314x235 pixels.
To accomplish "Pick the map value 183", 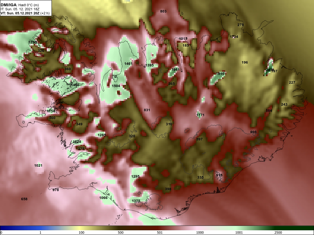I will pos(186,45).
